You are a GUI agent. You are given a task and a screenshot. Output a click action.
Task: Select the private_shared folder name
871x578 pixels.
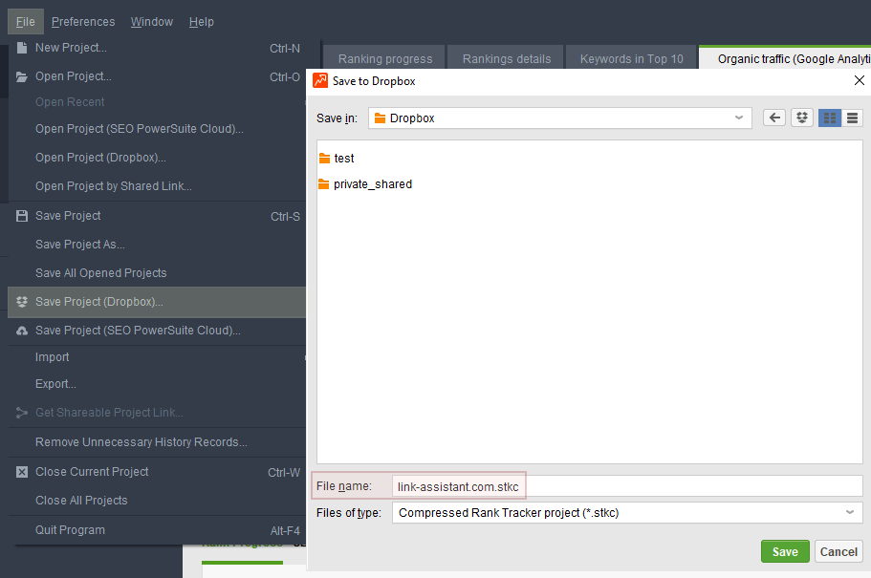point(373,184)
